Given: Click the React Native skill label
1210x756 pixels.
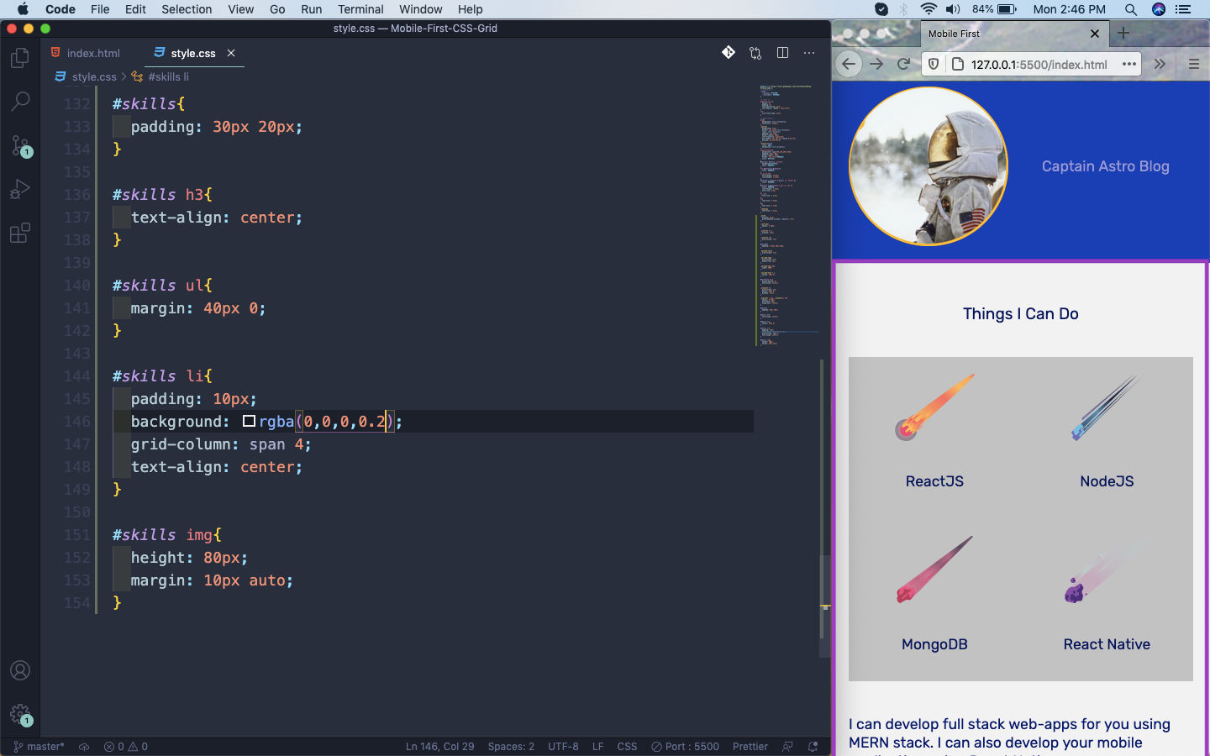Looking at the screenshot, I should coord(1107,644).
